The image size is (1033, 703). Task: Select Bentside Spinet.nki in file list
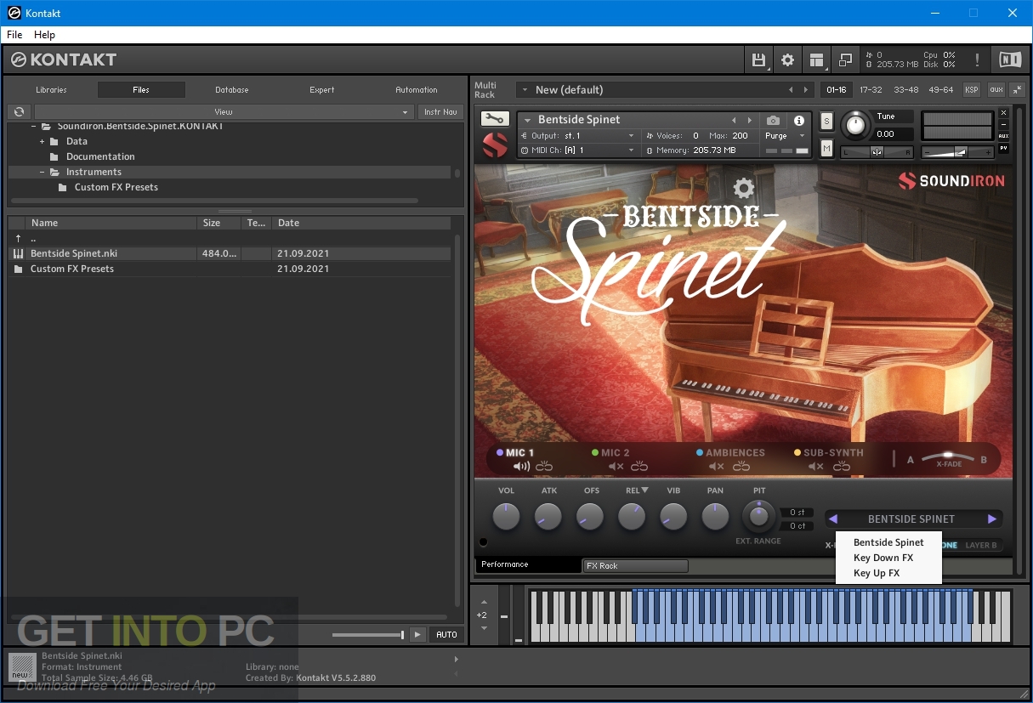pyautogui.click(x=230, y=253)
